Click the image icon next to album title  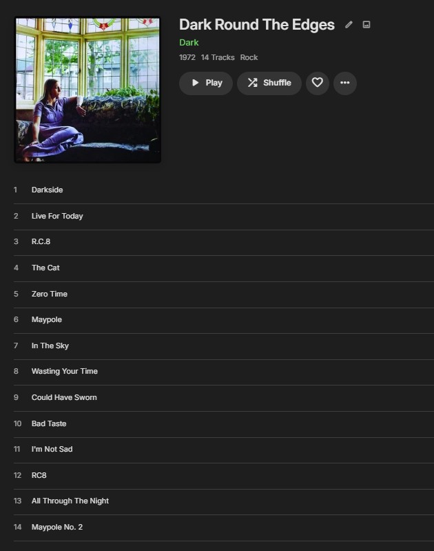pos(366,25)
